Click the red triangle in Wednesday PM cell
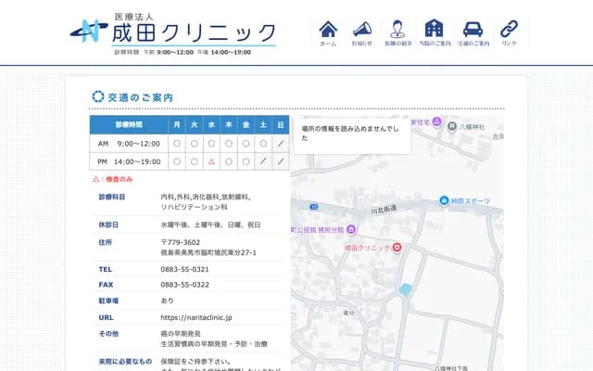This screenshot has height=371, width=593. 211,161
